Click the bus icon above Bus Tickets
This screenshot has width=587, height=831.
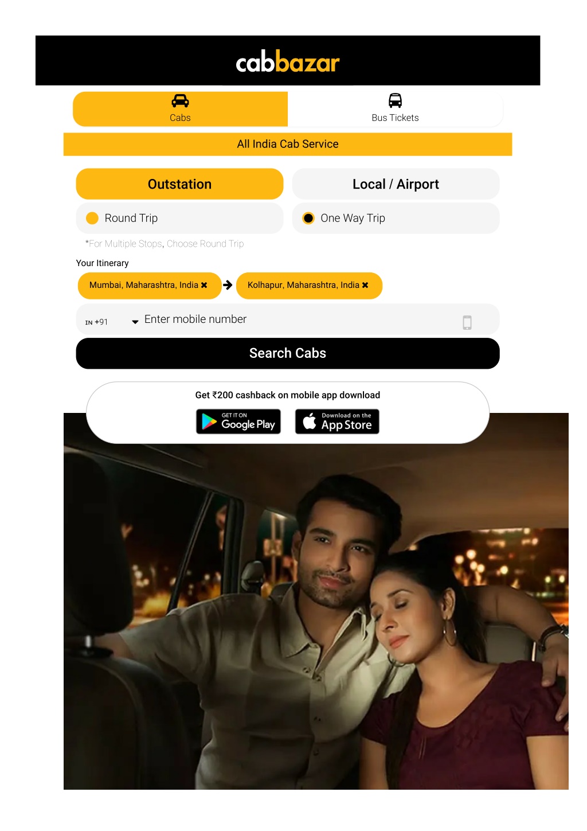click(395, 101)
